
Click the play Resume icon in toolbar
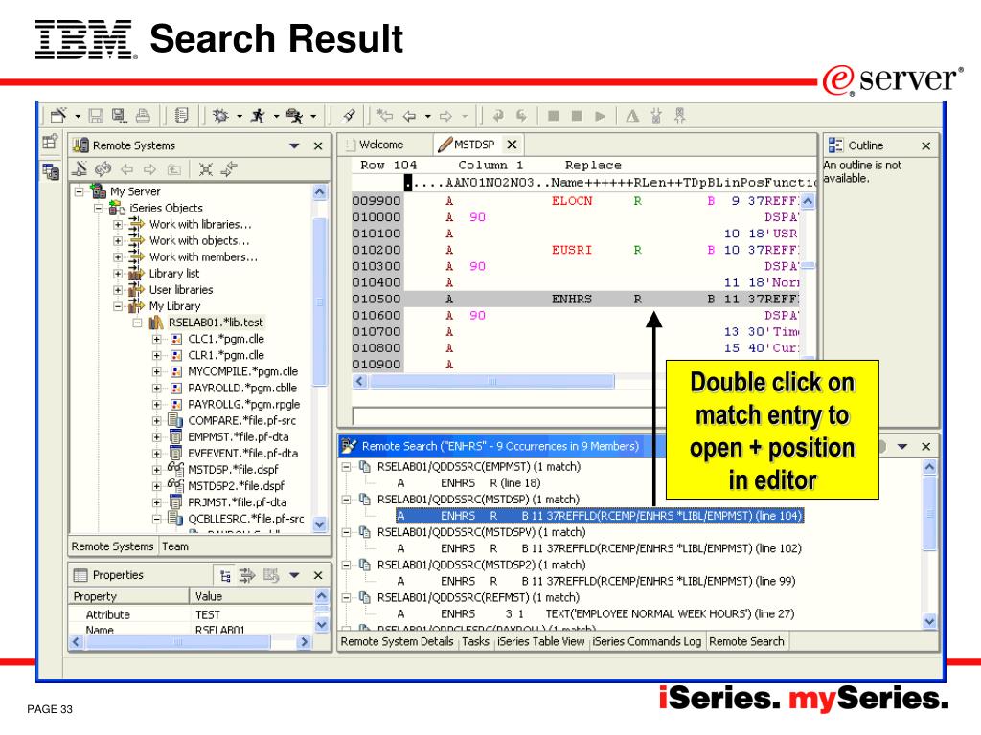click(601, 116)
